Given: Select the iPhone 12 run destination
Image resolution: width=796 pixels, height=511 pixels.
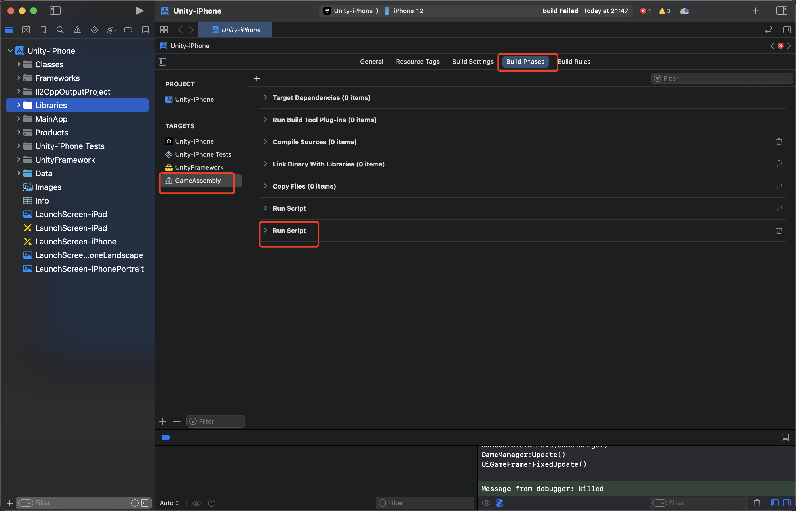Looking at the screenshot, I should (x=408, y=11).
